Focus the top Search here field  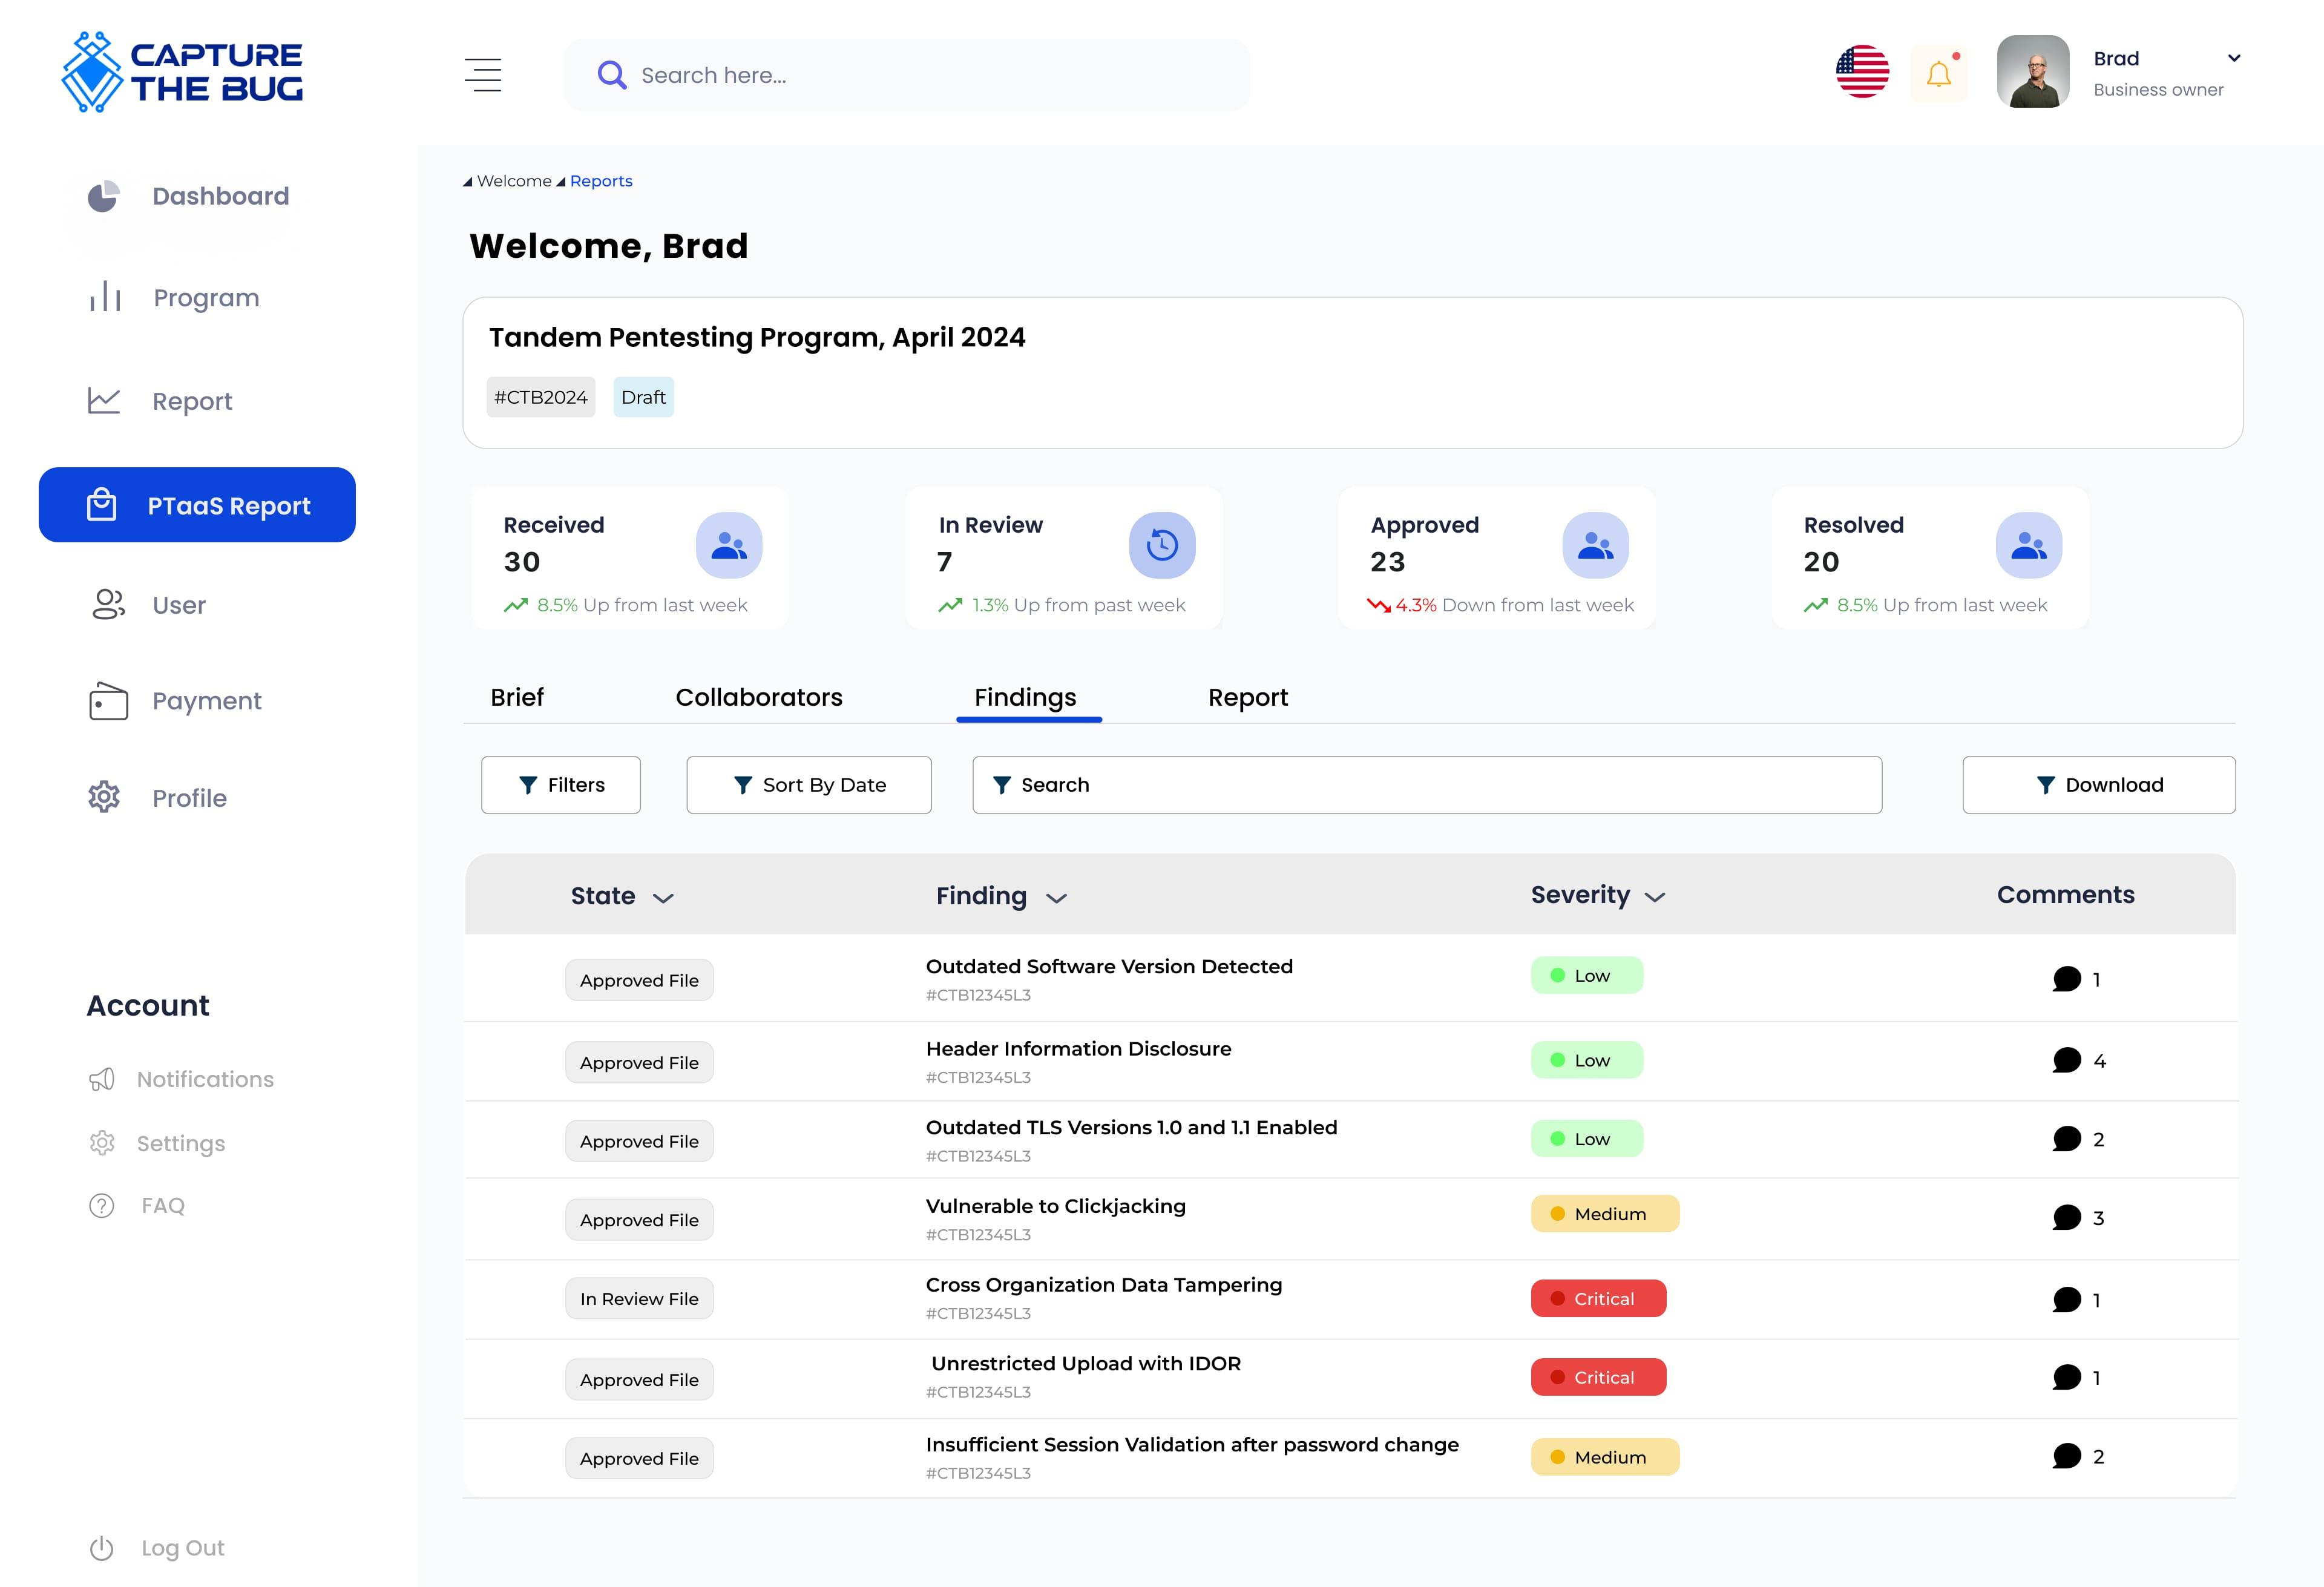(x=907, y=75)
